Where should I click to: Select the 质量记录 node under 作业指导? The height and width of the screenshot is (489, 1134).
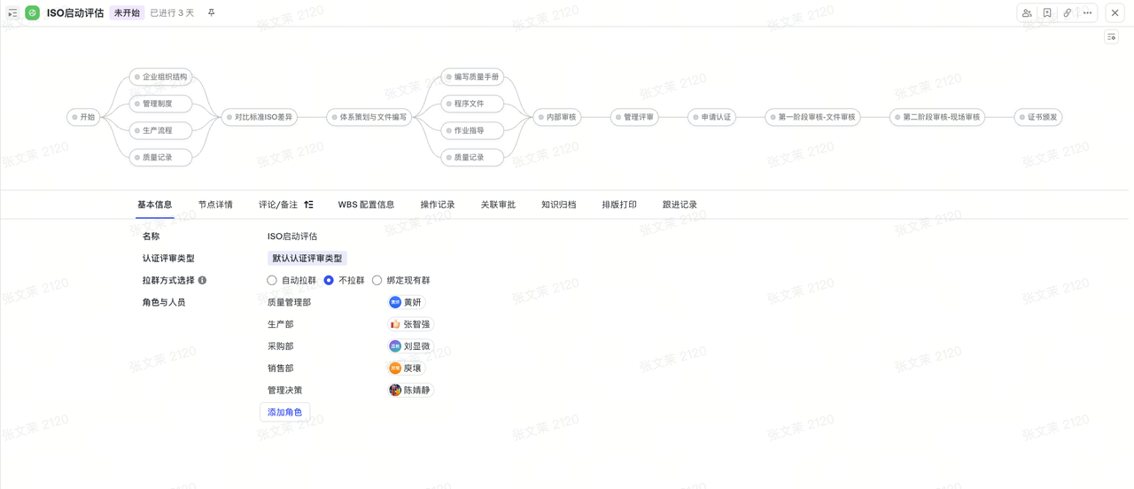tap(472, 157)
